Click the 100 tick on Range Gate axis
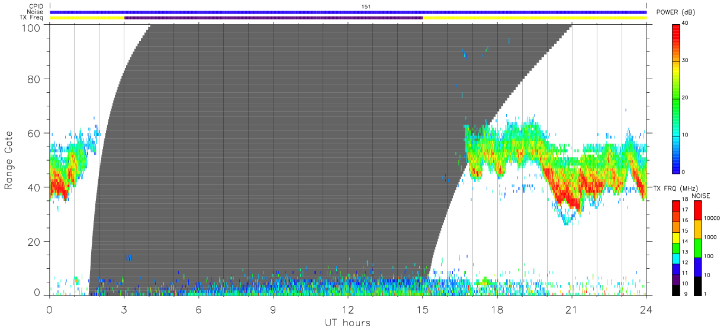Viewport: 727px width, 335px height. point(31,27)
